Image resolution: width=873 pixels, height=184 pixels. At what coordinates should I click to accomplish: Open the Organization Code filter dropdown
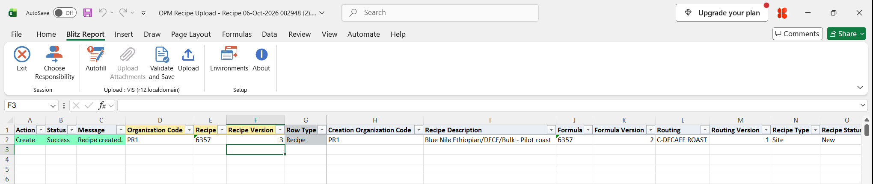[x=189, y=130]
